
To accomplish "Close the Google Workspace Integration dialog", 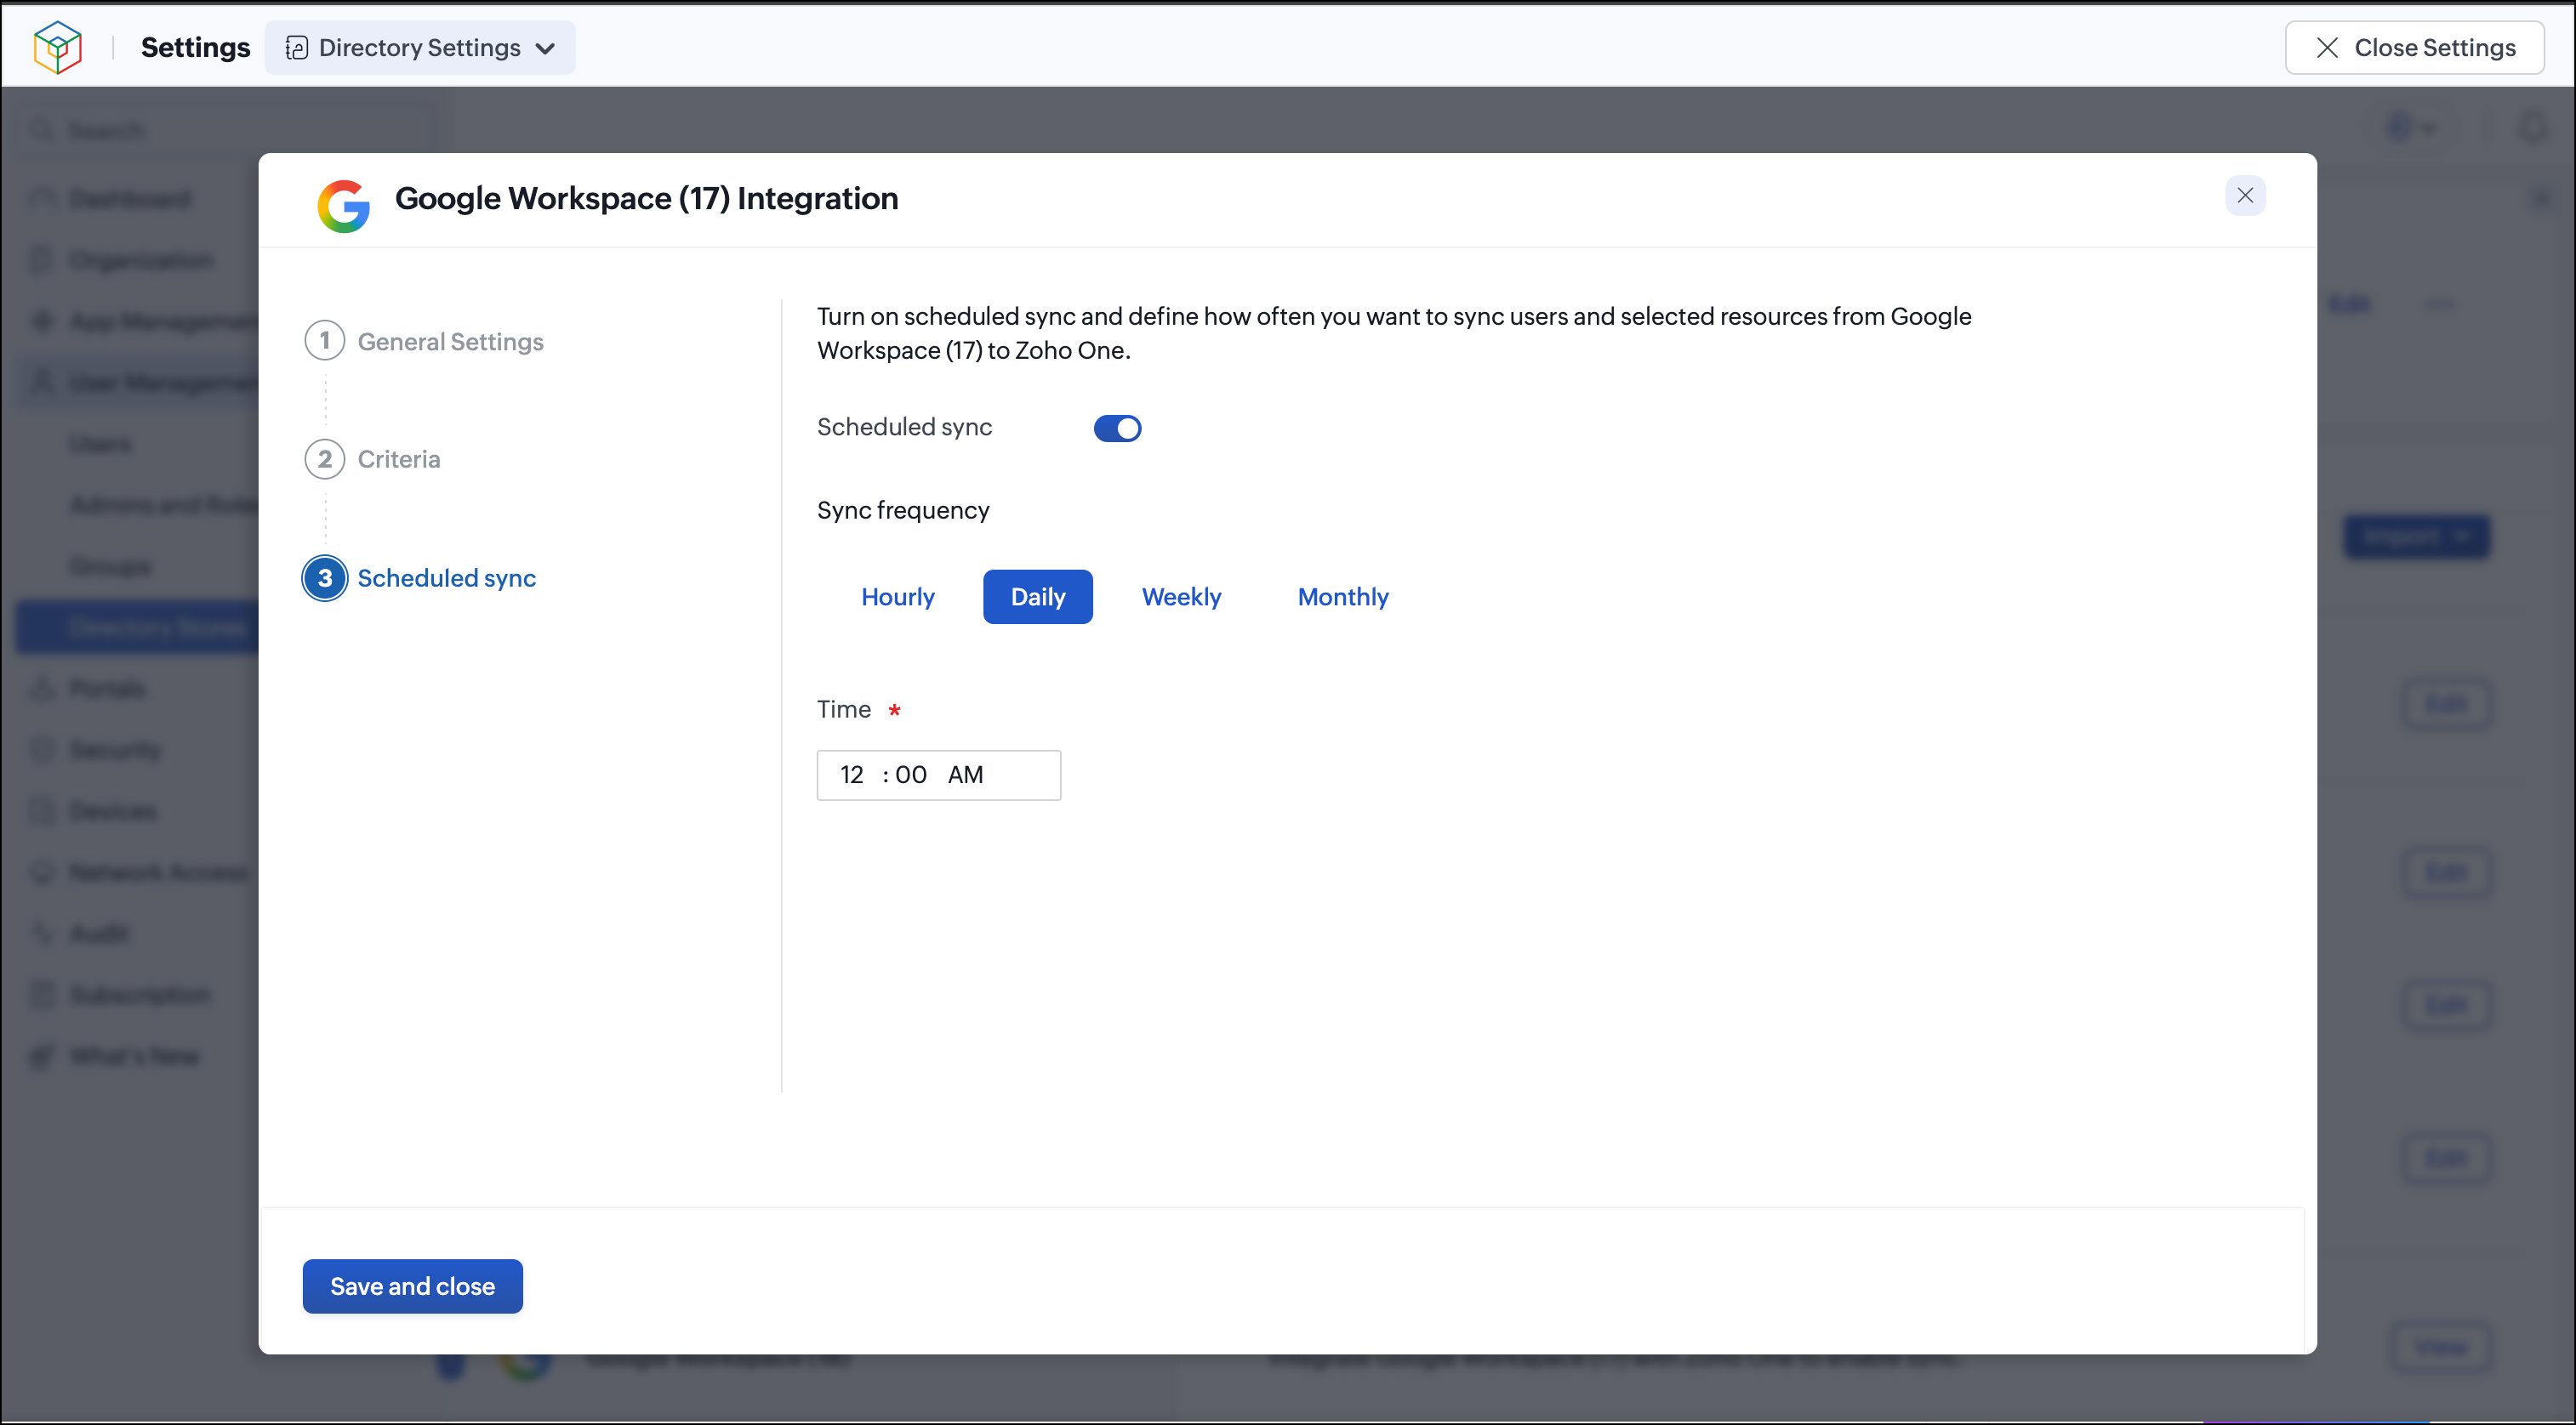I will [x=2245, y=196].
